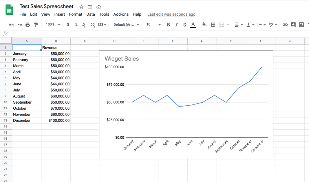Click the chart's $75,000.00 axis label
Viewport: 309px width, 182px height.
(115, 84)
